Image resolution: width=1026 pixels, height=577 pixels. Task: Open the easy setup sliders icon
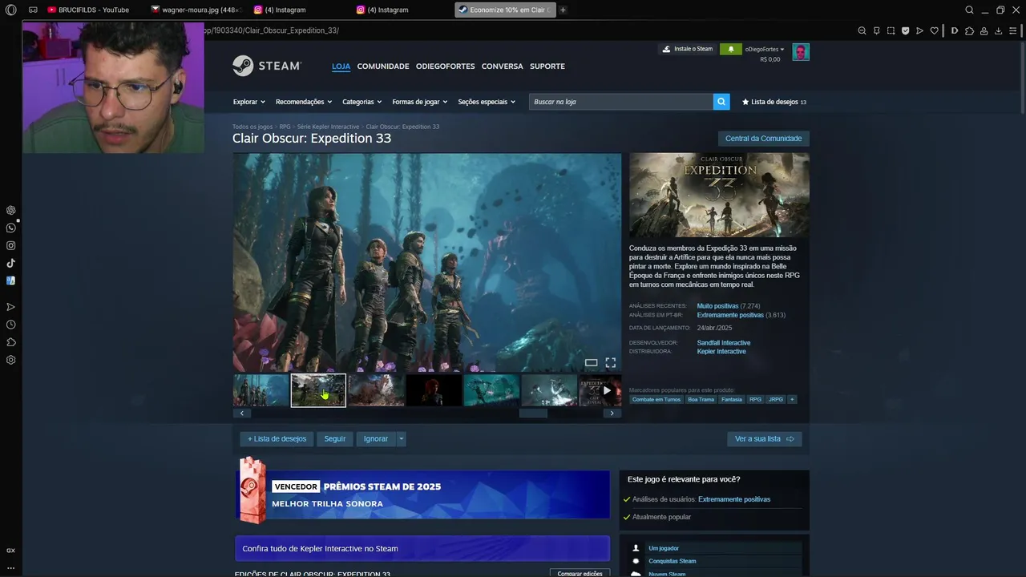pos(1014,30)
